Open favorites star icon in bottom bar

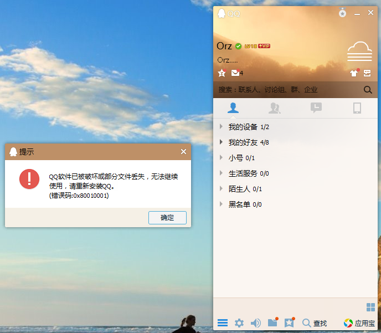pyautogui.click(x=289, y=323)
